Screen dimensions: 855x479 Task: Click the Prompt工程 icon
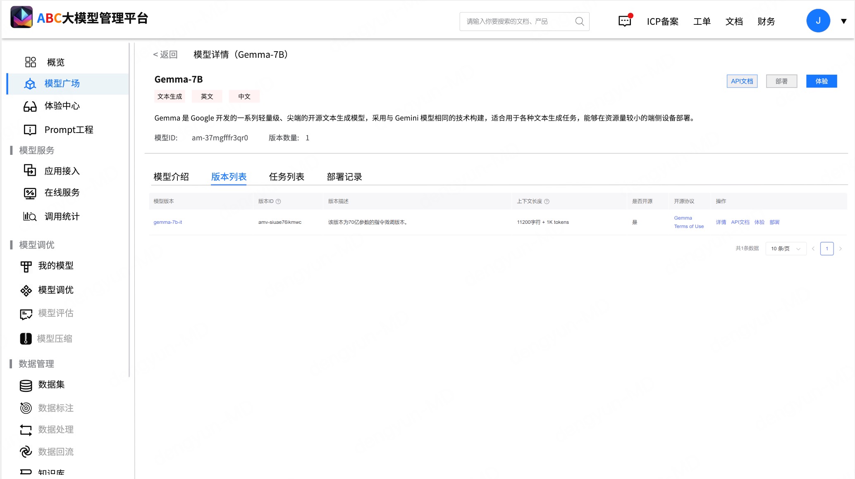coord(30,130)
